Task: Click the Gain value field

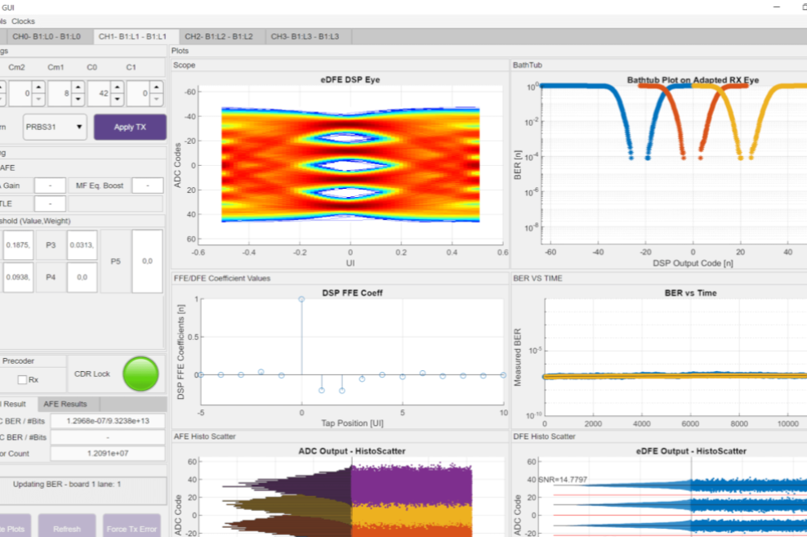Action: tap(50, 186)
